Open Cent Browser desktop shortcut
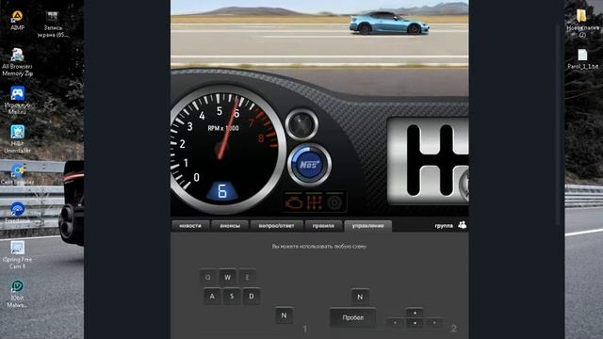The height and width of the screenshot is (339, 603). tap(17, 173)
